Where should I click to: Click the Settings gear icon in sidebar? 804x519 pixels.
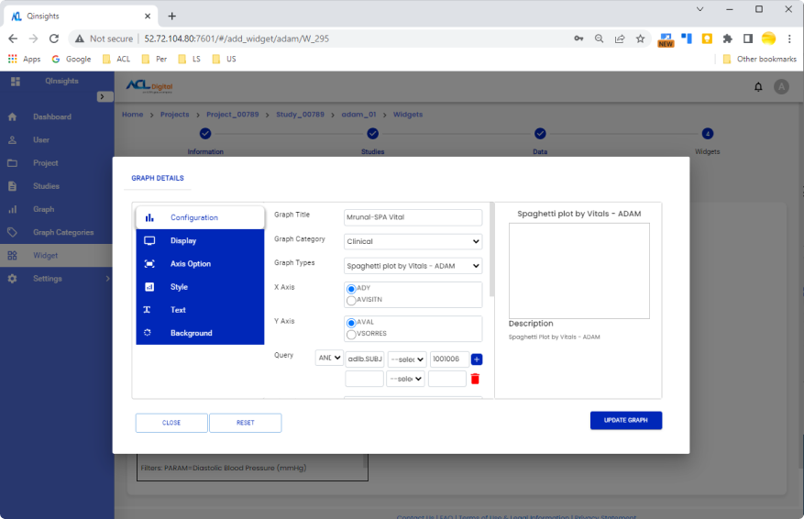click(13, 278)
